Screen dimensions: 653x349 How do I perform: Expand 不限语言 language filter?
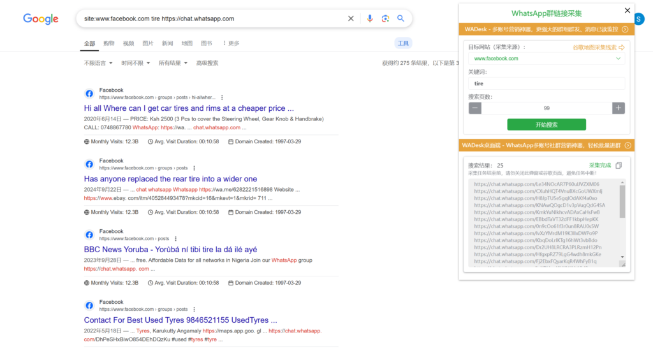point(98,63)
